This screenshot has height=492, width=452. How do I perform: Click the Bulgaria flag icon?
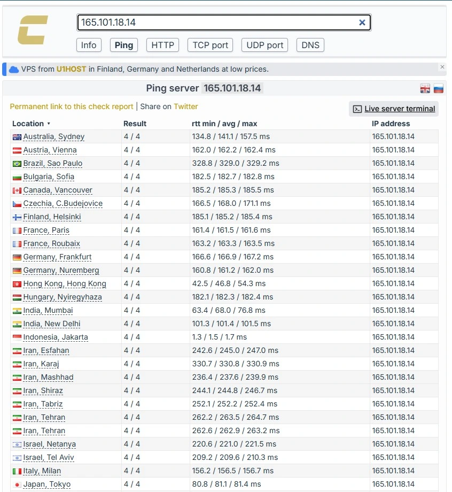17,178
